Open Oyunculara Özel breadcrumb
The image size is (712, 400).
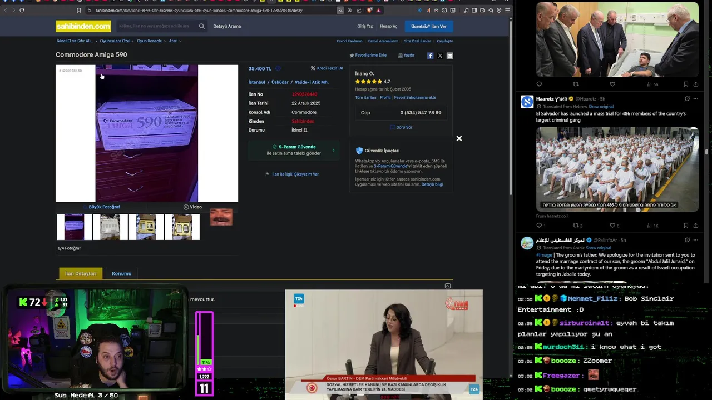pos(115,41)
